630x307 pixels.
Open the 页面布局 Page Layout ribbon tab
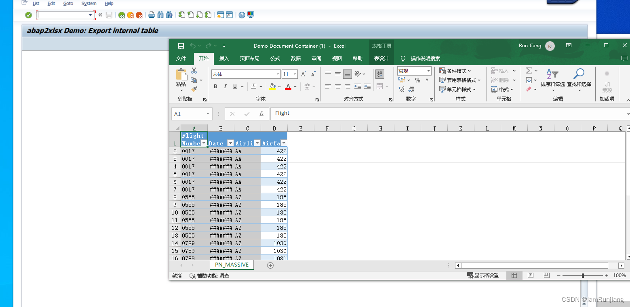[250, 59]
